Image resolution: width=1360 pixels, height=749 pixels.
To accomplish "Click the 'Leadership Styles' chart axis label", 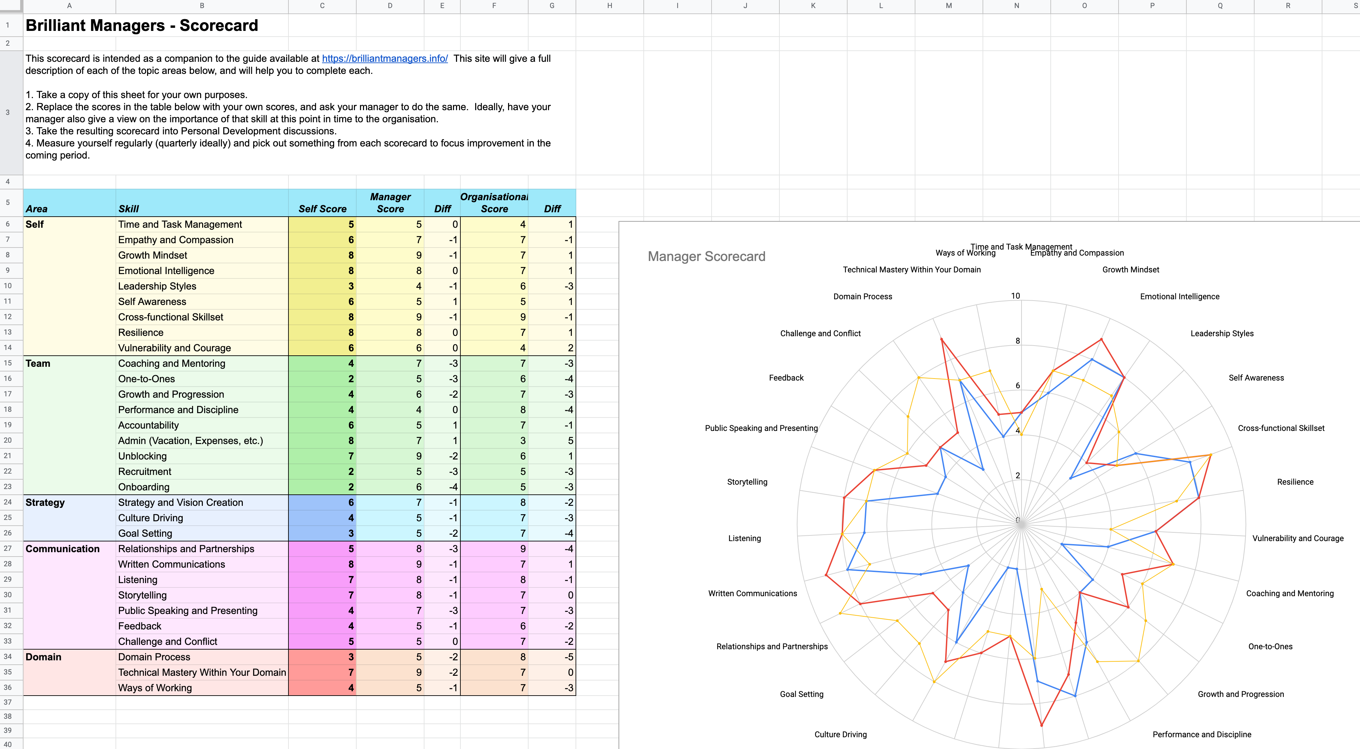I will point(1222,333).
